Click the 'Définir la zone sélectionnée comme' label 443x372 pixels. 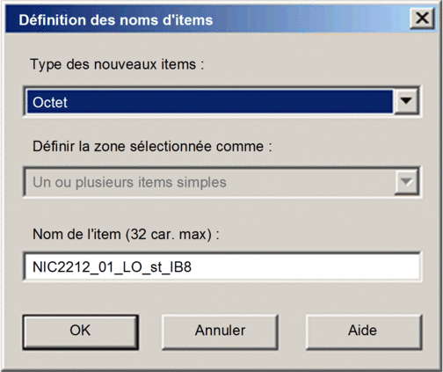[x=152, y=146]
